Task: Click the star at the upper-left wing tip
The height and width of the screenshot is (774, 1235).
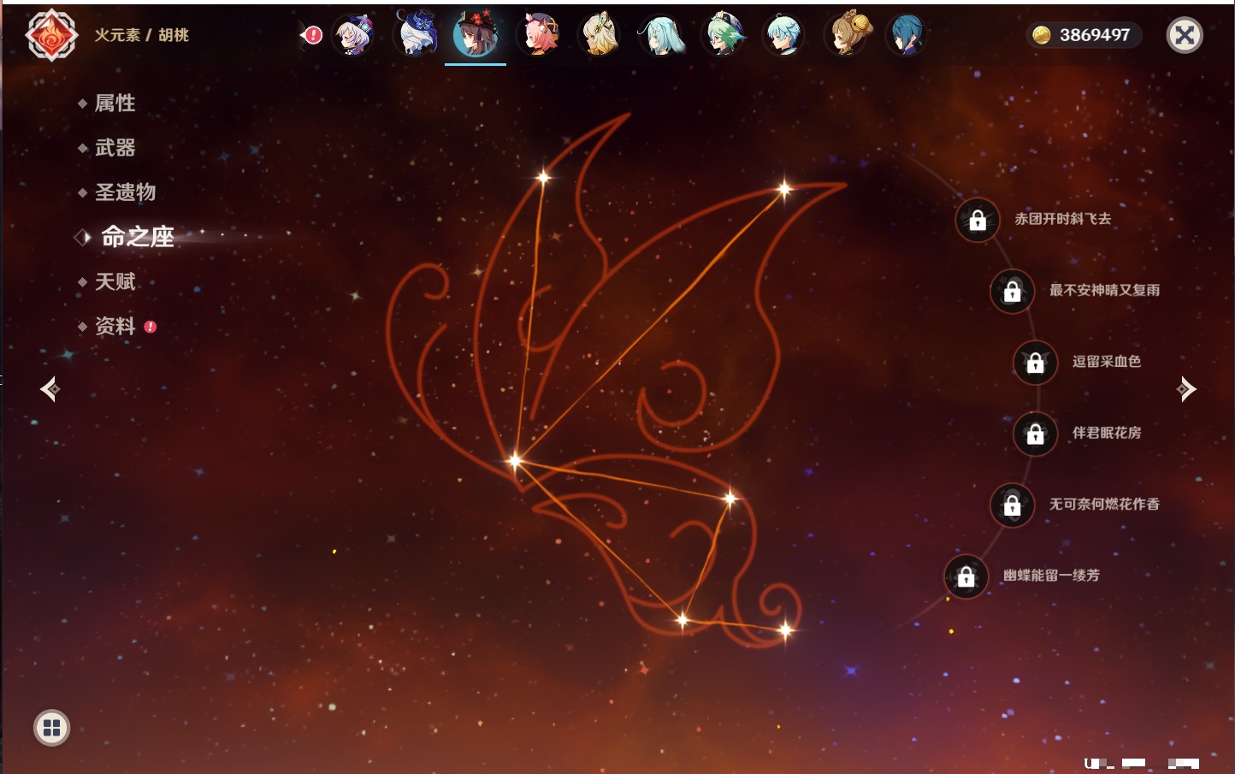Action: point(543,178)
